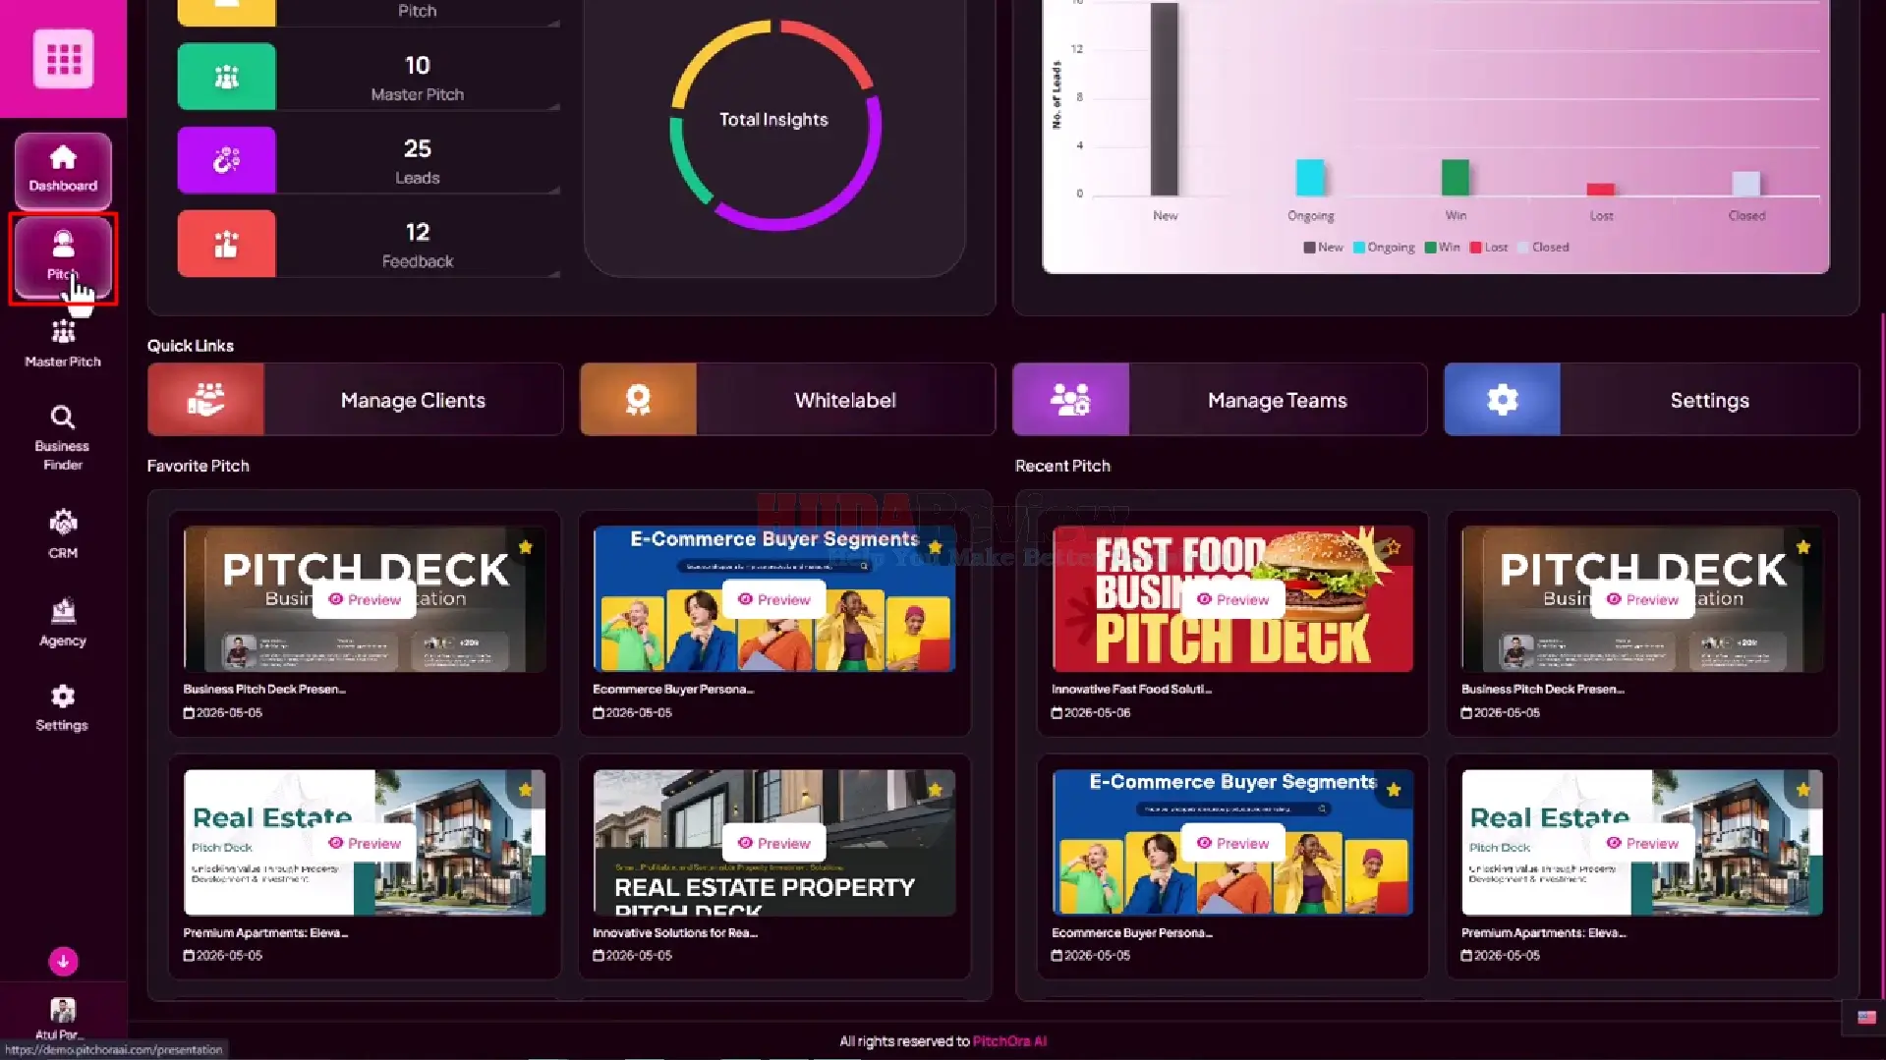Toggle Closed series in chart legend
1886x1060 pixels.
tap(1544, 248)
